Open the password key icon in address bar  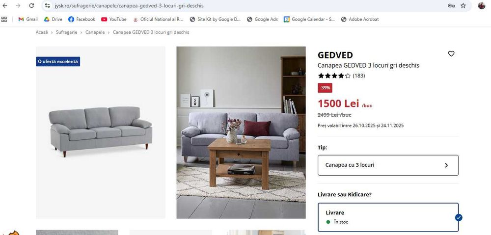tap(451, 5)
